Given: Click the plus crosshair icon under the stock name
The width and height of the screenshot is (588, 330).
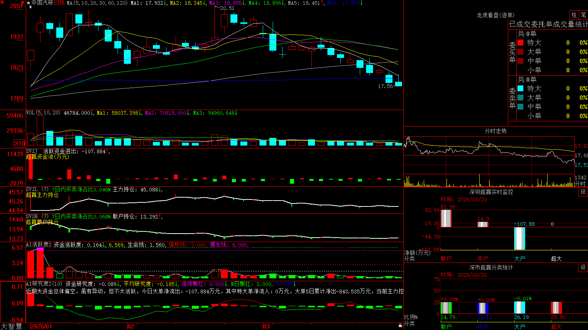Looking at the screenshot, I should pyautogui.click(x=31, y=7).
